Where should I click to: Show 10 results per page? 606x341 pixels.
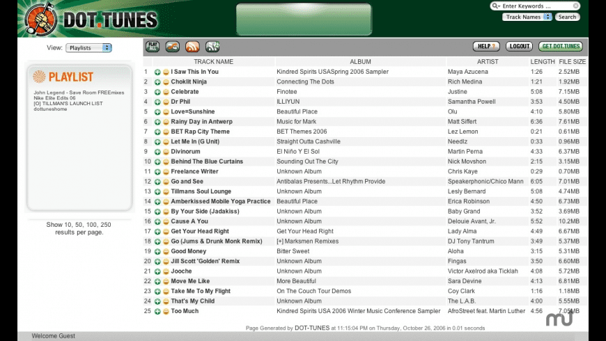point(68,225)
